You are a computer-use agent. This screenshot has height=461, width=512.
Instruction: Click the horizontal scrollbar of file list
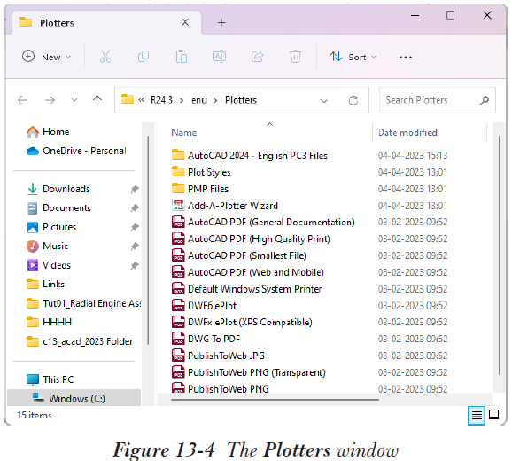(x=275, y=399)
